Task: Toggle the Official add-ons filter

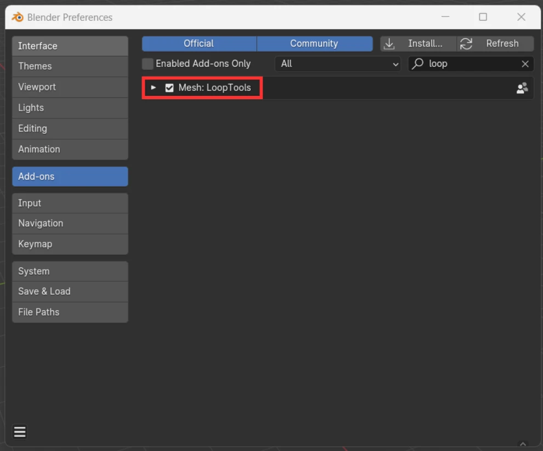Action: click(199, 44)
